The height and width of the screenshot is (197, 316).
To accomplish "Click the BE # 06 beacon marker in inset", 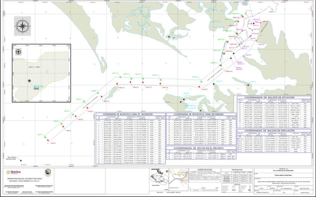I will tap(29, 81).
